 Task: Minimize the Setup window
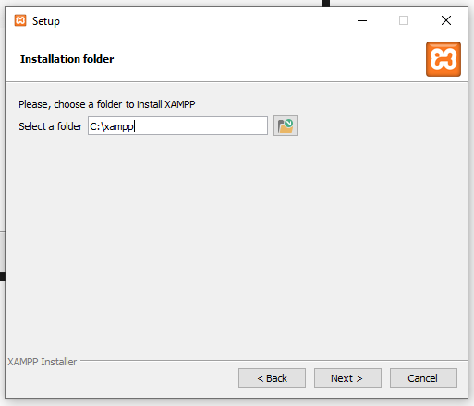(x=362, y=21)
